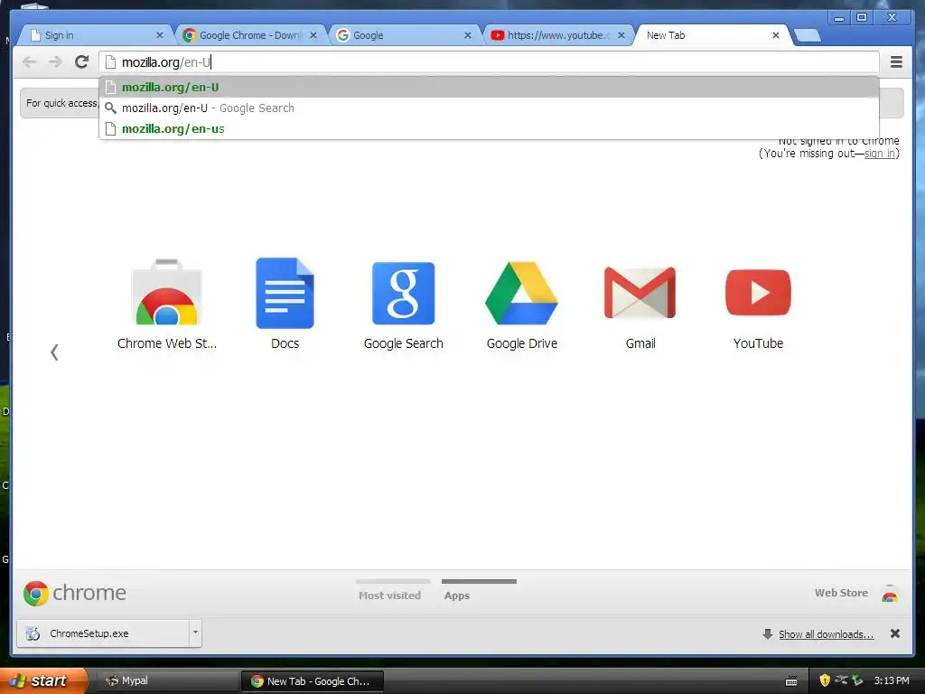Select mozilla.org/en-U first suggestion
The width and height of the screenshot is (925, 694).
(x=489, y=88)
